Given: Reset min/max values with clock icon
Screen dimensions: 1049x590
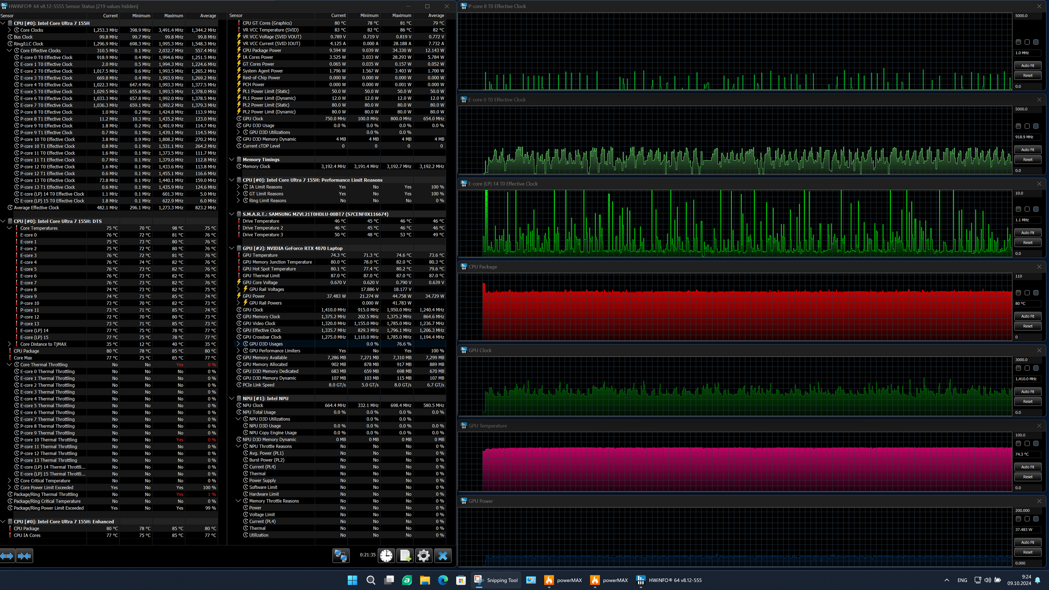Looking at the screenshot, I should pyautogui.click(x=386, y=556).
